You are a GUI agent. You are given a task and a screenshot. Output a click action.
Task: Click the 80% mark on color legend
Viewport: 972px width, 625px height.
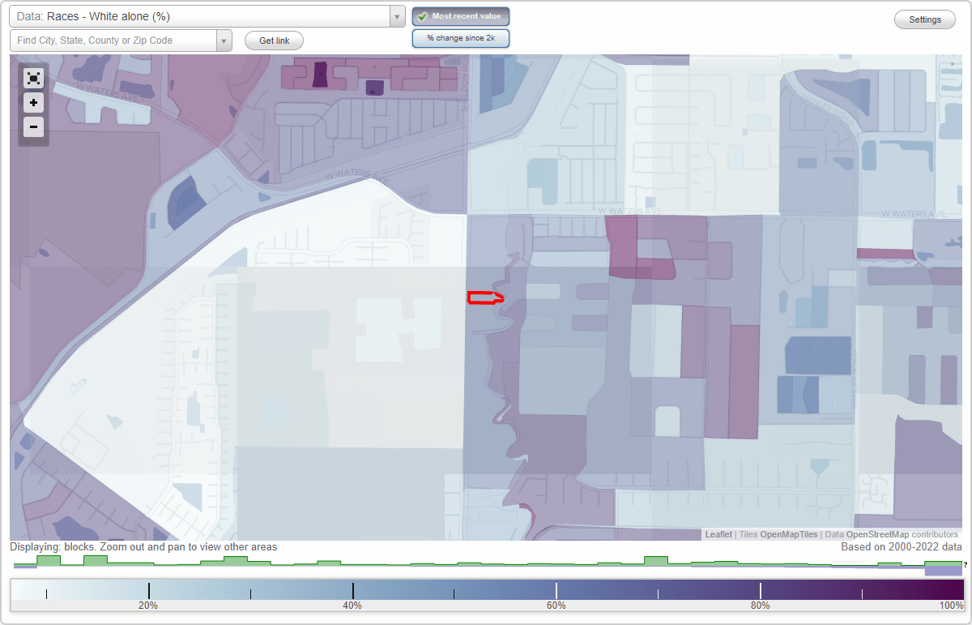pos(761,605)
